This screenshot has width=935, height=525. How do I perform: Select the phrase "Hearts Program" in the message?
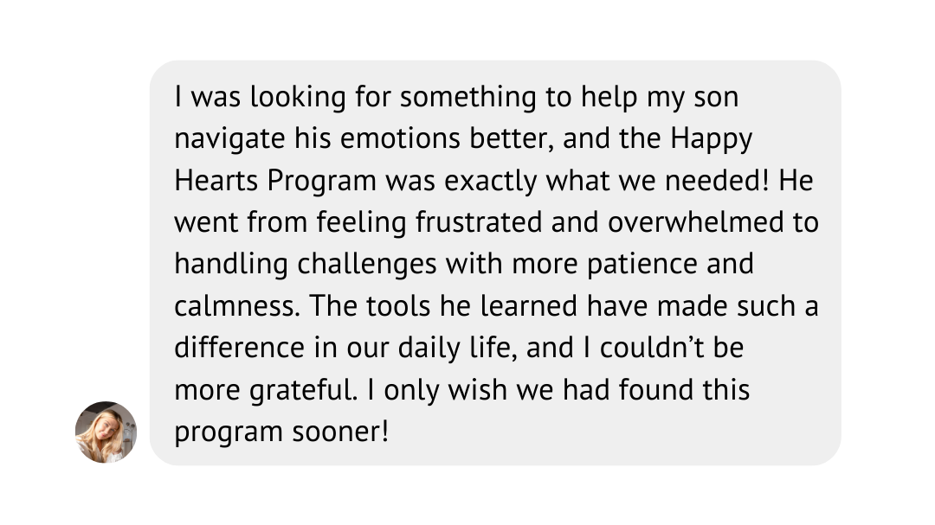pyautogui.click(x=275, y=181)
